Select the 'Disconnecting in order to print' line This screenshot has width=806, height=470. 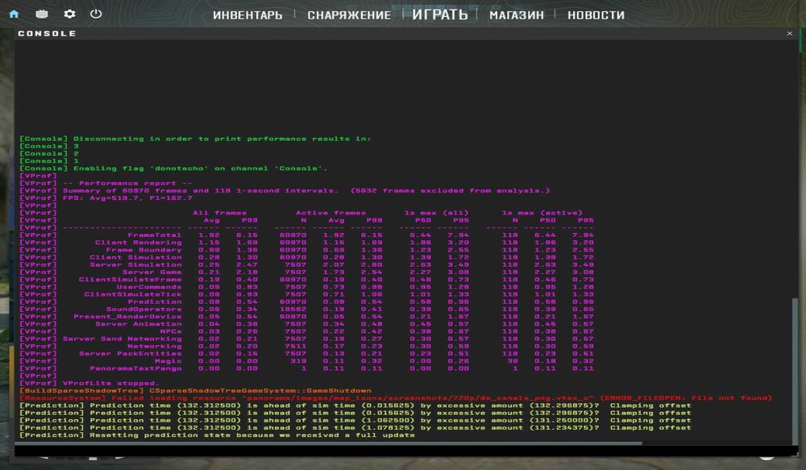click(x=195, y=139)
